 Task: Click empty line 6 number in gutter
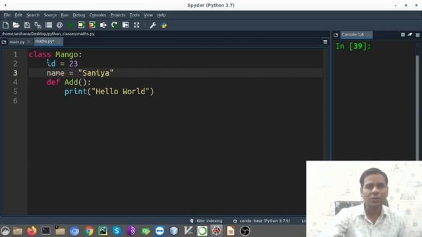15,101
